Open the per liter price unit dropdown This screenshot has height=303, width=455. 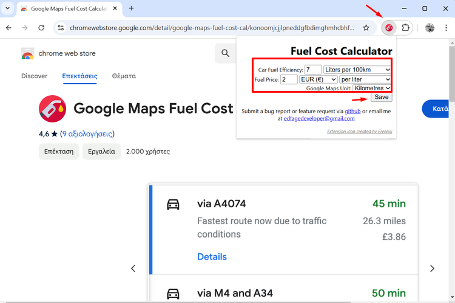(365, 79)
